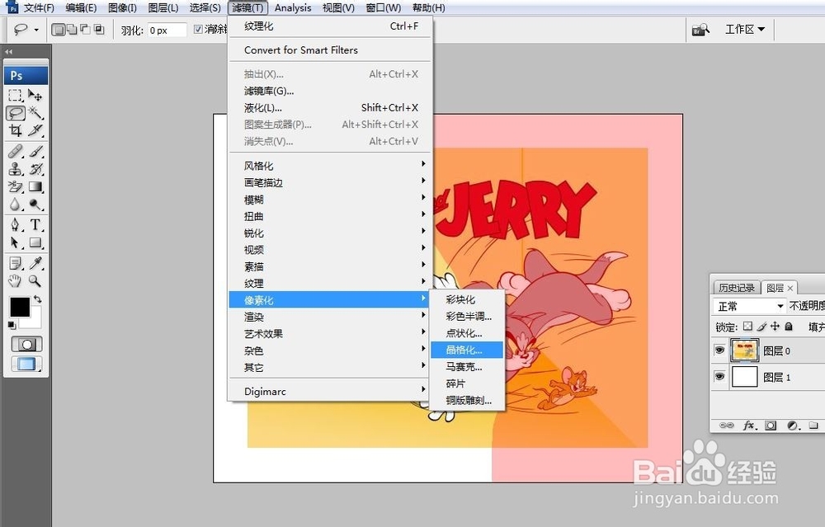Add a layer mask
This screenshot has width=825, height=527.
tap(771, 425)
